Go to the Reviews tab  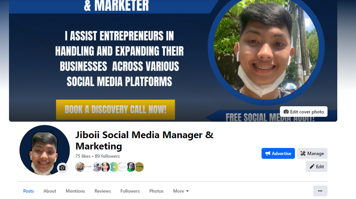click(103, 191)
